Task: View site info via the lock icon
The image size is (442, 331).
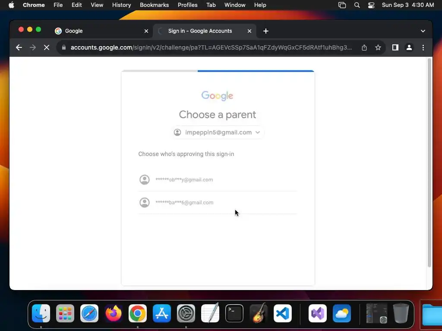Action: coord(64,47)
